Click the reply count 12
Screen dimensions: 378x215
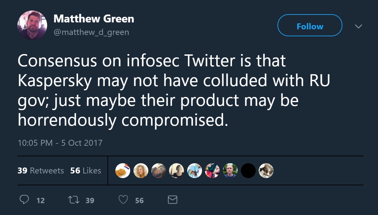pos(41,200)
